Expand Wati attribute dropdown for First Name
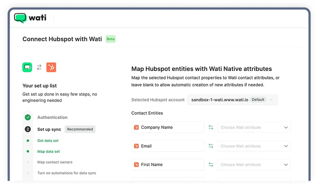The width and height of the screenshot is (318, 184). pyautogui.click(x=254, y=165)
